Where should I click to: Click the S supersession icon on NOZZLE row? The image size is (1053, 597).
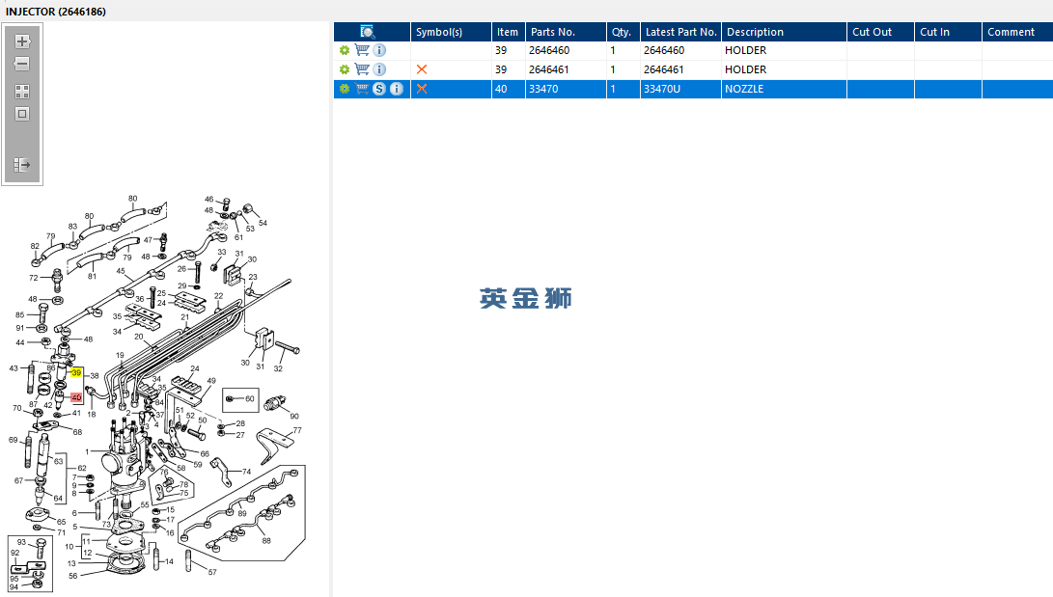coord(379,89)
